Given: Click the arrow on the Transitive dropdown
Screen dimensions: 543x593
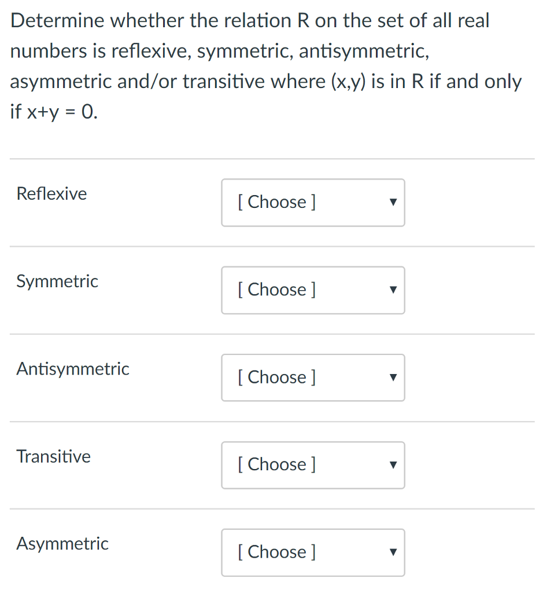Looking at the screenshot, I should 393,465.
